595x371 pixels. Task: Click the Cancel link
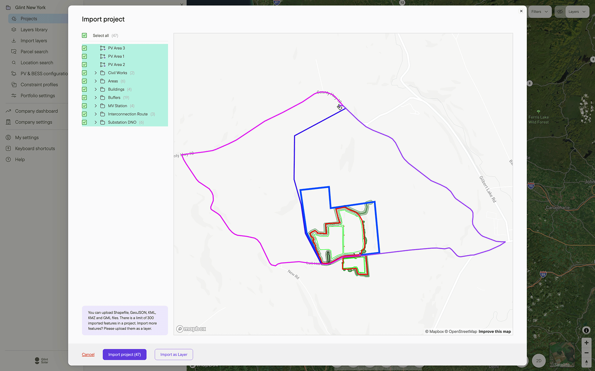(88, 355)
